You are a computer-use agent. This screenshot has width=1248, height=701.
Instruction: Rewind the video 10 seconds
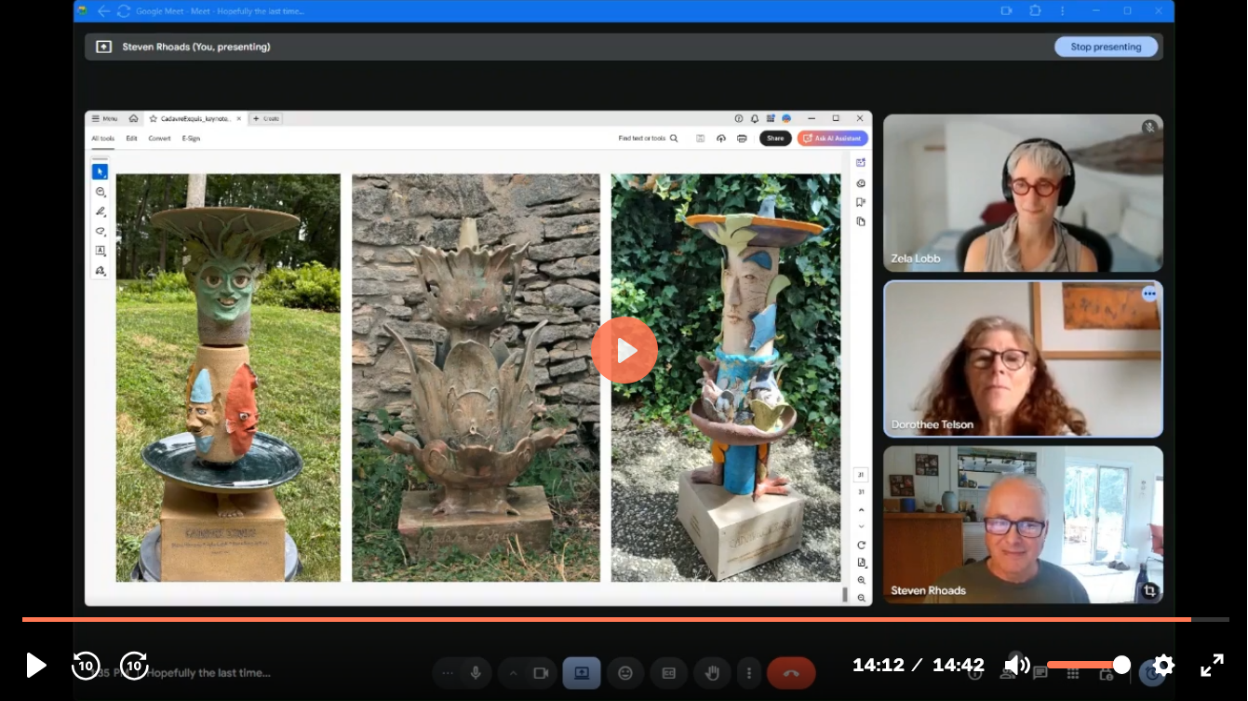pyautogui.click(x=86, y=665)
